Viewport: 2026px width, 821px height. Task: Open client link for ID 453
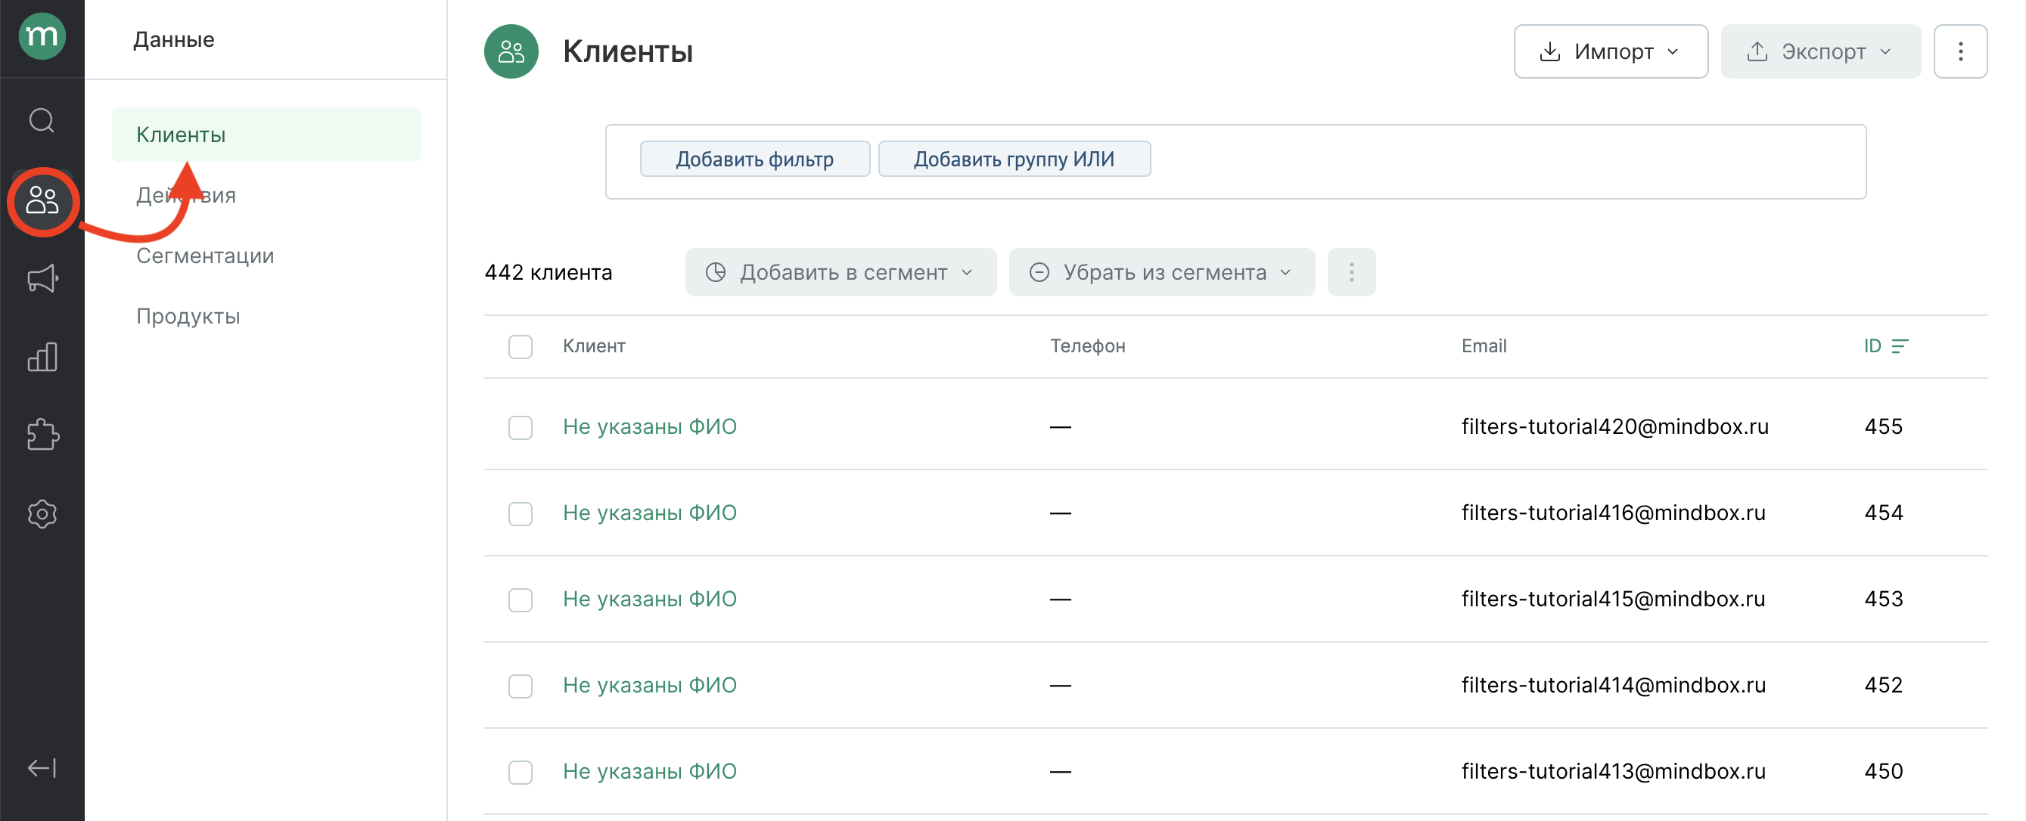point(650,599)
